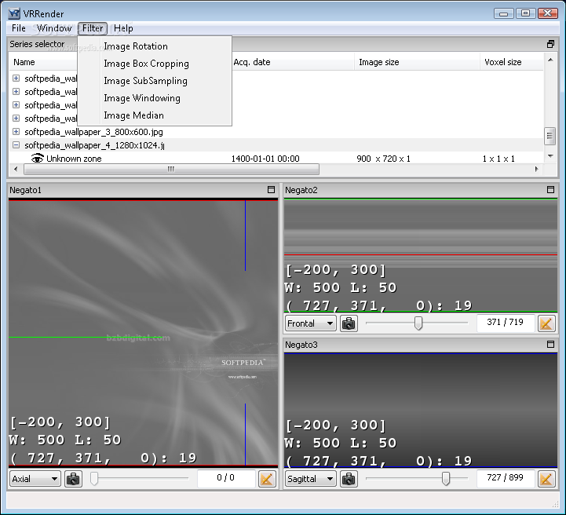
Task: Choose Image SubSampling filter
Action: [155, 81]
